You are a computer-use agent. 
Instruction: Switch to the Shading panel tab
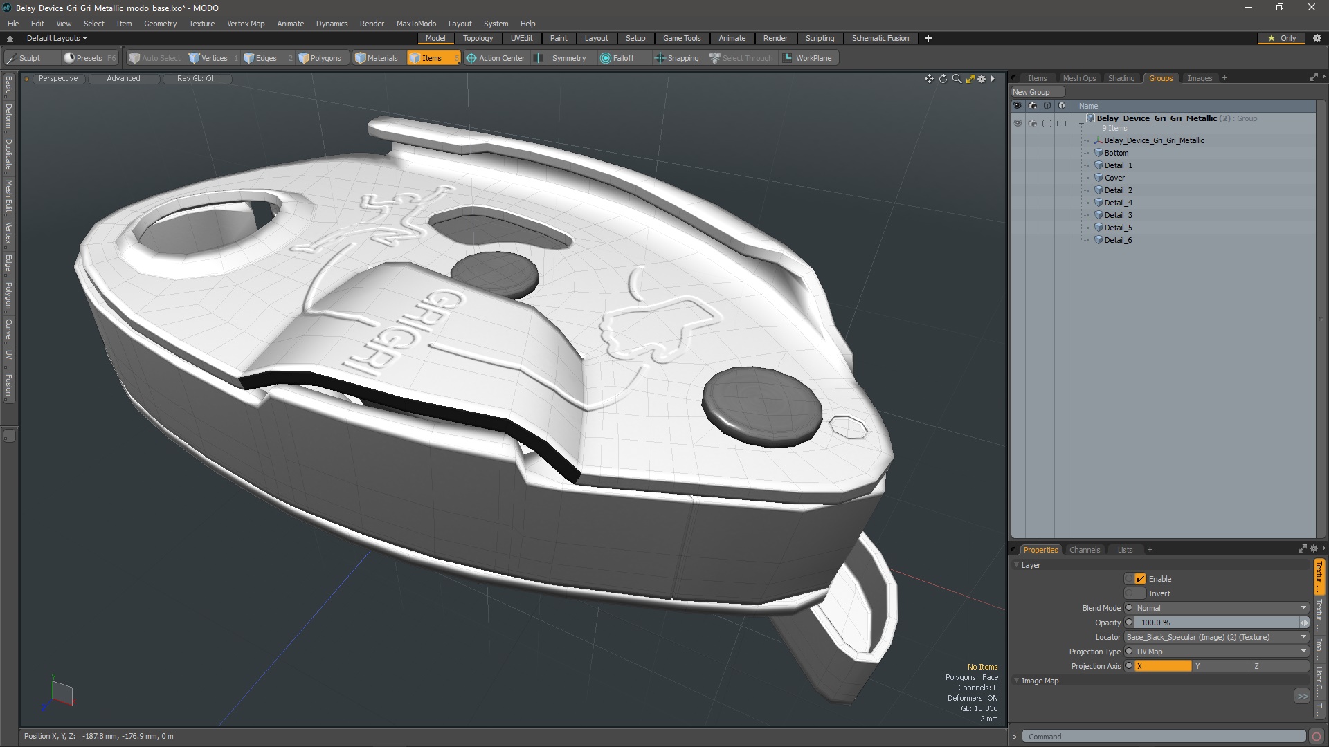pyautogui.click(x=1121, y=78)
